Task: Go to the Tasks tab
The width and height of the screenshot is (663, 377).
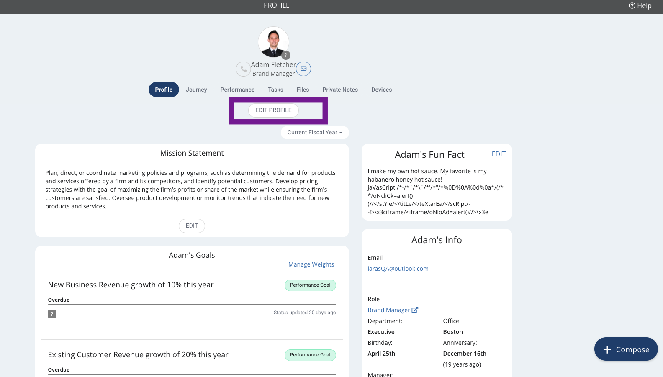Action: [x=275, y=90]
